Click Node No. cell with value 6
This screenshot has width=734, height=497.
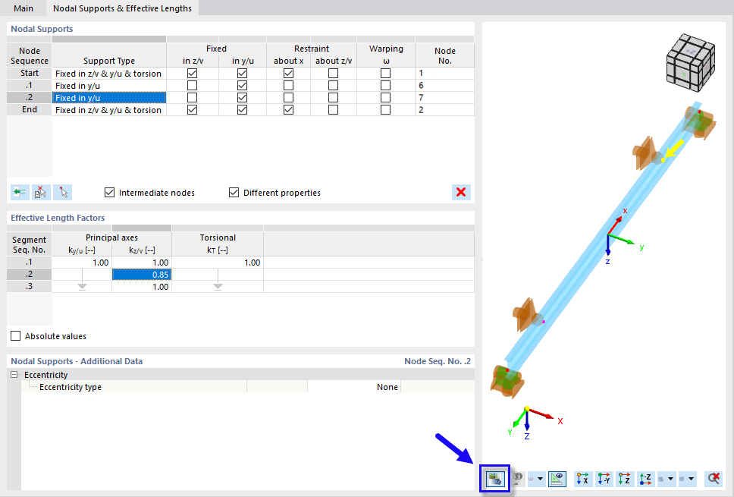coord(444,85)
